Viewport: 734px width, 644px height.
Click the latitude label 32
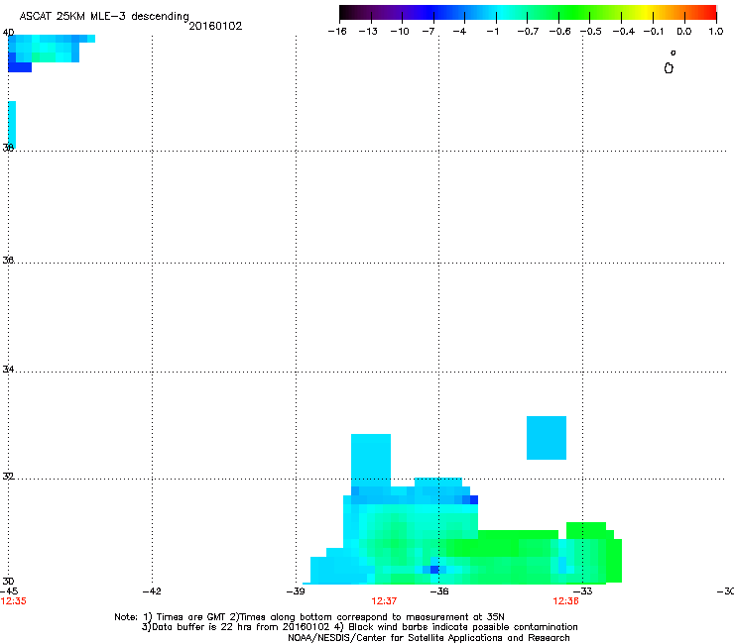[8, 477]
